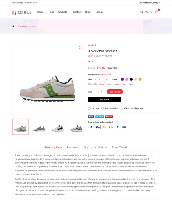Screen dimensions: 172x205
Task: Select size L option
Action: 103,79
